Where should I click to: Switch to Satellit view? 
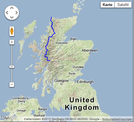pos(123,5)
